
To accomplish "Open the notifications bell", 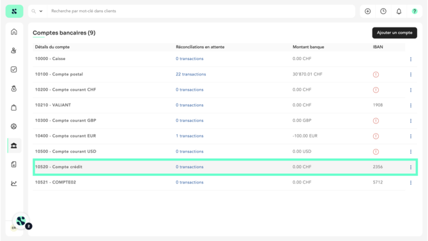I will 399,12.
